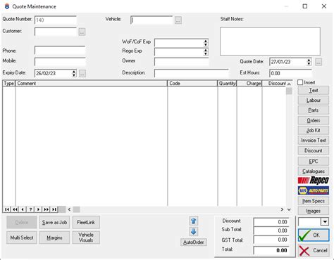Click the grid scroll down arrow
Viewport: 334px width, 260px height.
coord(289,209)
